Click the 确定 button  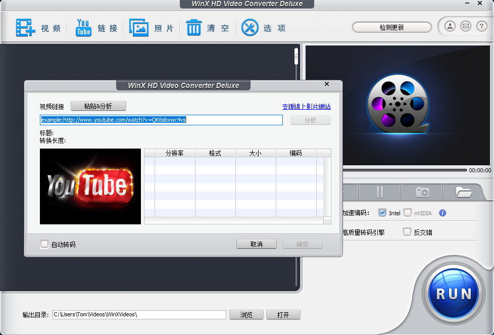tap(303, 244)
